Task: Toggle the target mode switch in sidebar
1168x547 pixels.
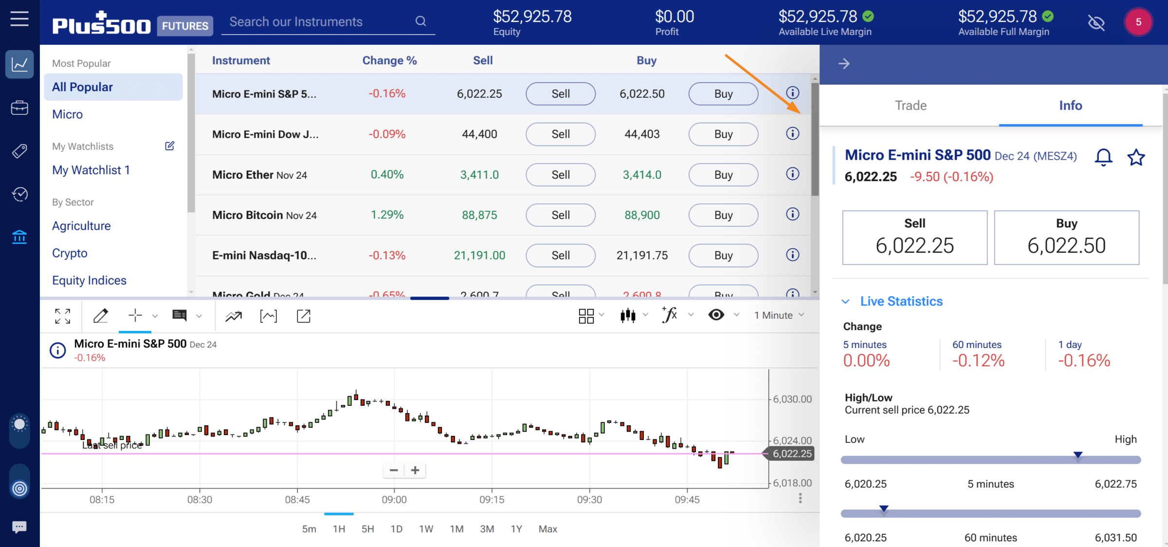Action: point(19,482)
